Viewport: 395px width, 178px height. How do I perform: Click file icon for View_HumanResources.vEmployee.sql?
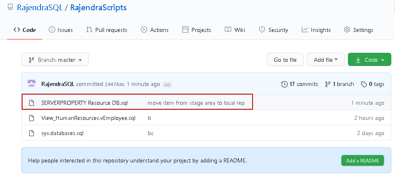click(32, 118)
